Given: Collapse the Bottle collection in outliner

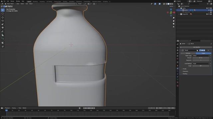Looking at the screenshot, I should click(179, 8).
